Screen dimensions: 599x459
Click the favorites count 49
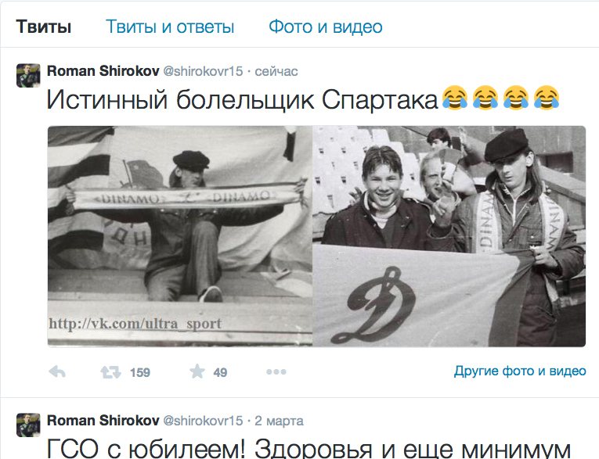point(220,372)
